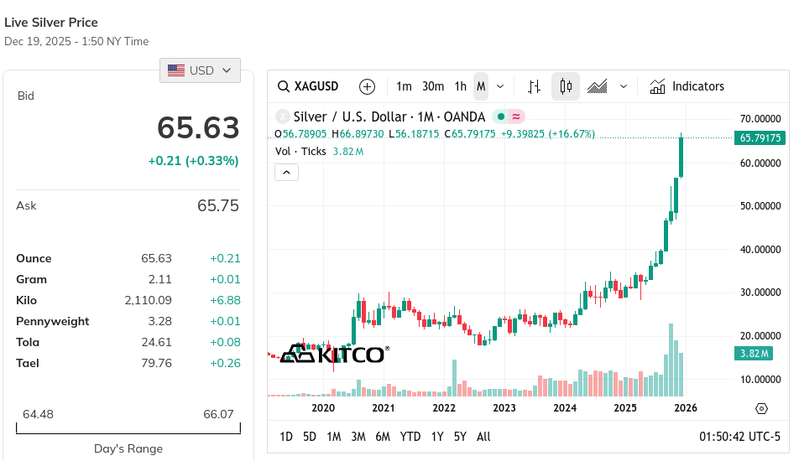This screenshot has width=799, height=461.
Task: Click the 2023 label on the time axis
Action: 504,408
